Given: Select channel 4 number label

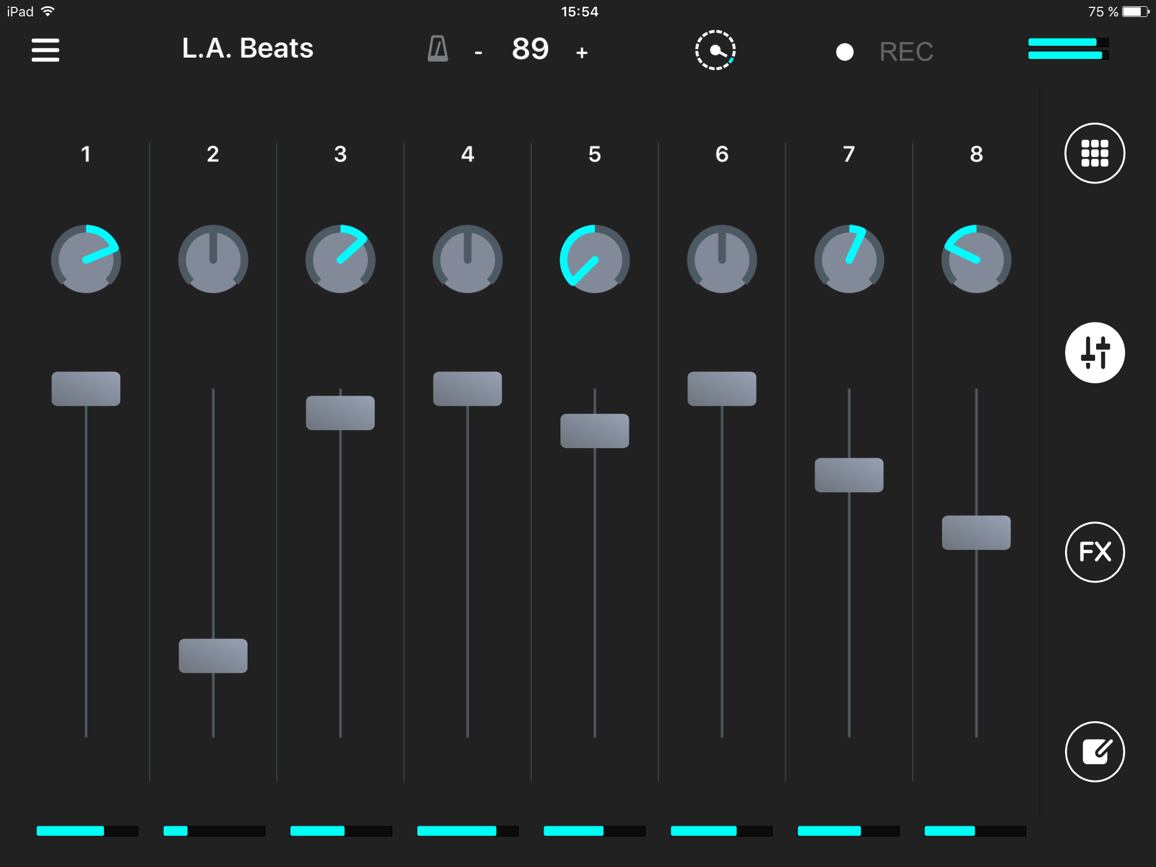Looking at the screenshot, I should [x=467, y=154].
